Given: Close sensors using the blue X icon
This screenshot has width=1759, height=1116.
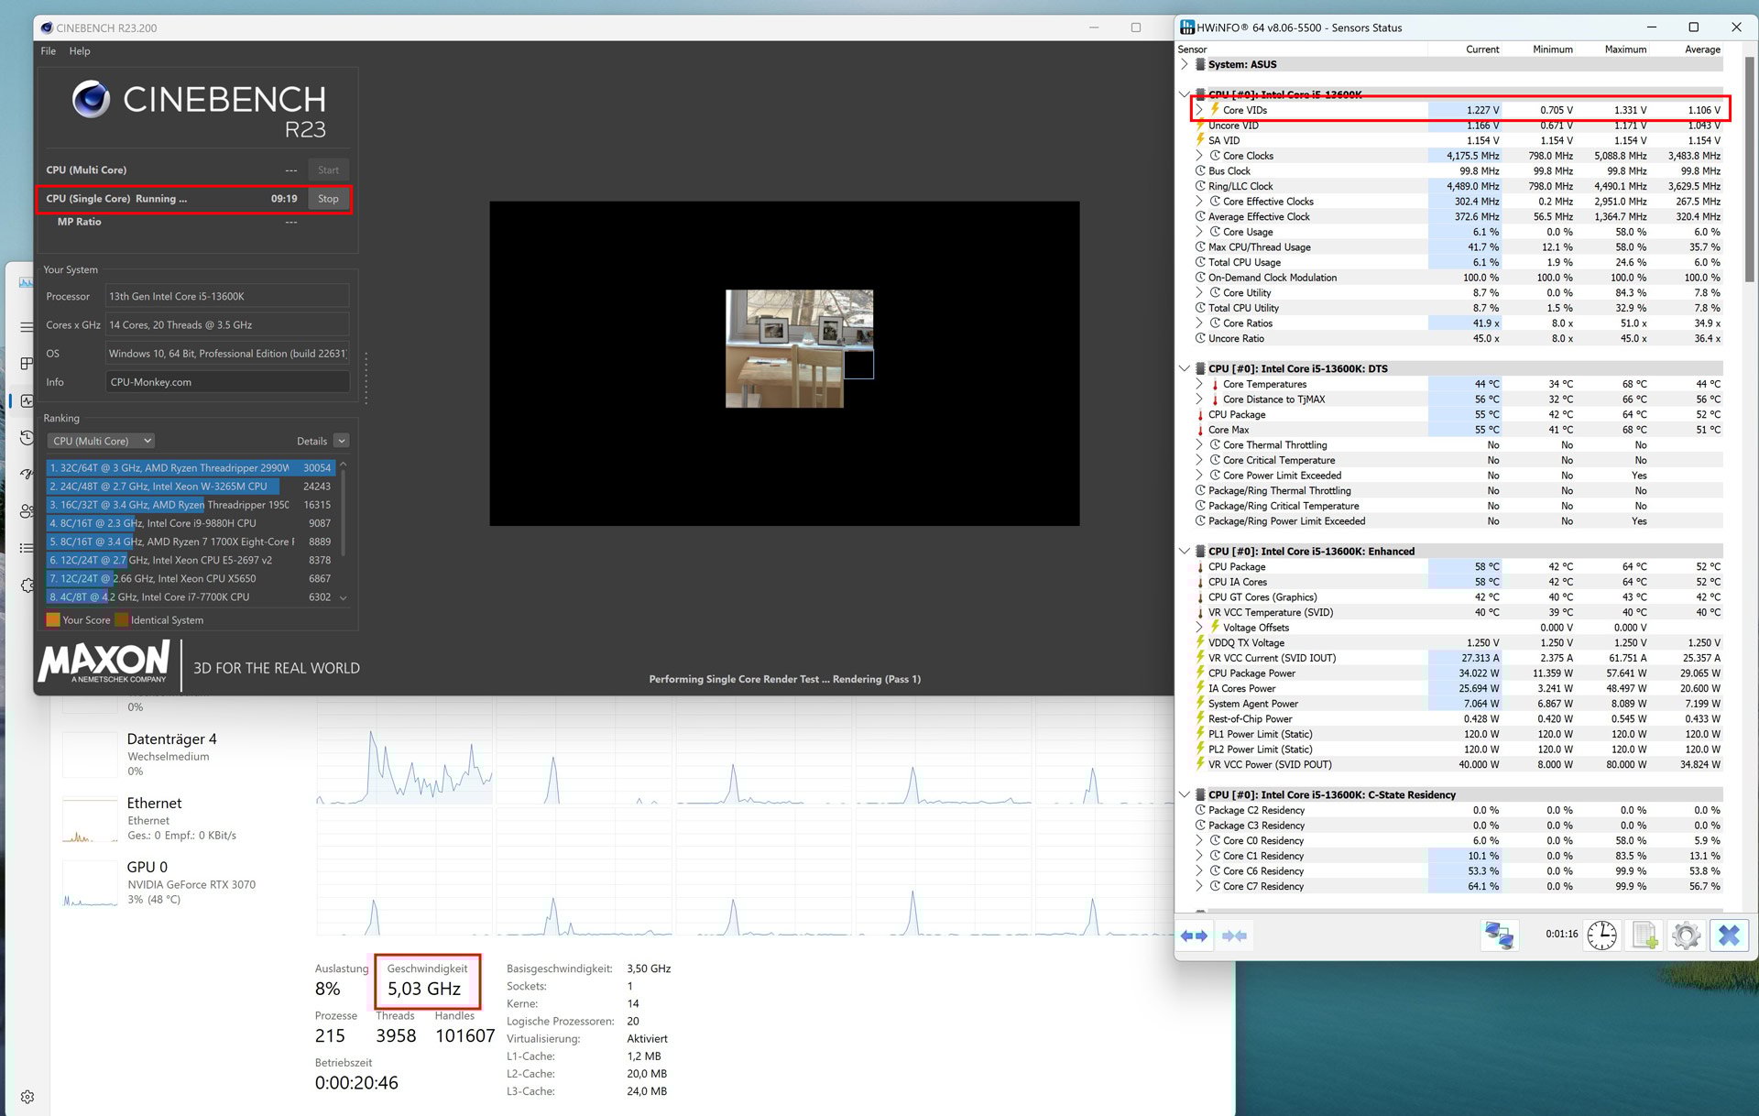Looking at the screenshot, I should pos(1729,935).
